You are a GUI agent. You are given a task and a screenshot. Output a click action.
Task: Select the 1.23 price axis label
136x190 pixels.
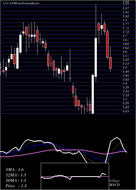click(x=126, y=111)
